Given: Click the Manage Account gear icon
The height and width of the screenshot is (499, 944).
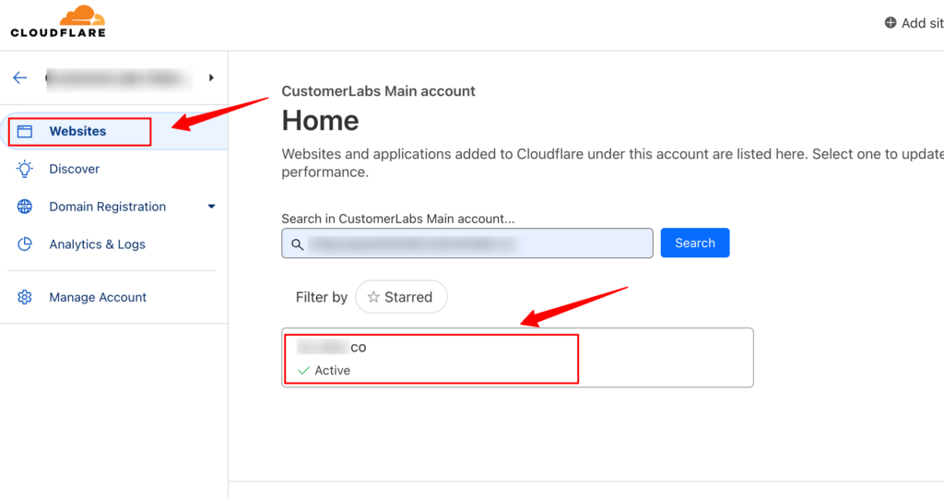Looking at the screenshot, I should (x=25, y=297).
